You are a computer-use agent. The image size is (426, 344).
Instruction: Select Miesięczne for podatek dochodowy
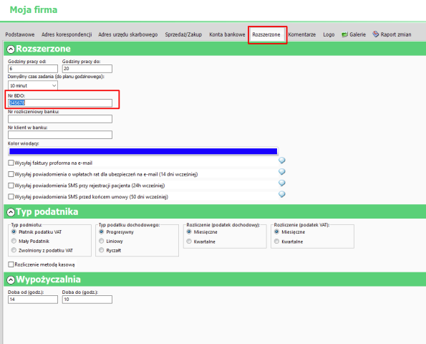pyautogui.click(x=189, y=231)
